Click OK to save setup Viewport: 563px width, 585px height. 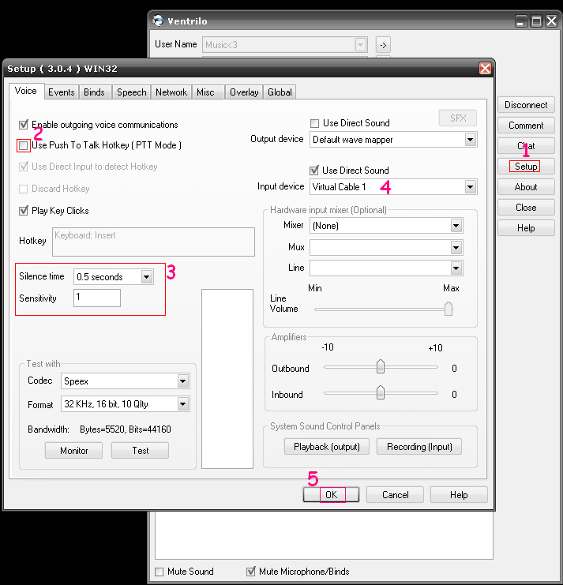coord(332,495)
